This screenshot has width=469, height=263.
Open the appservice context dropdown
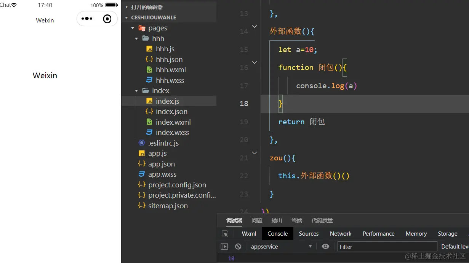(281, 247)
